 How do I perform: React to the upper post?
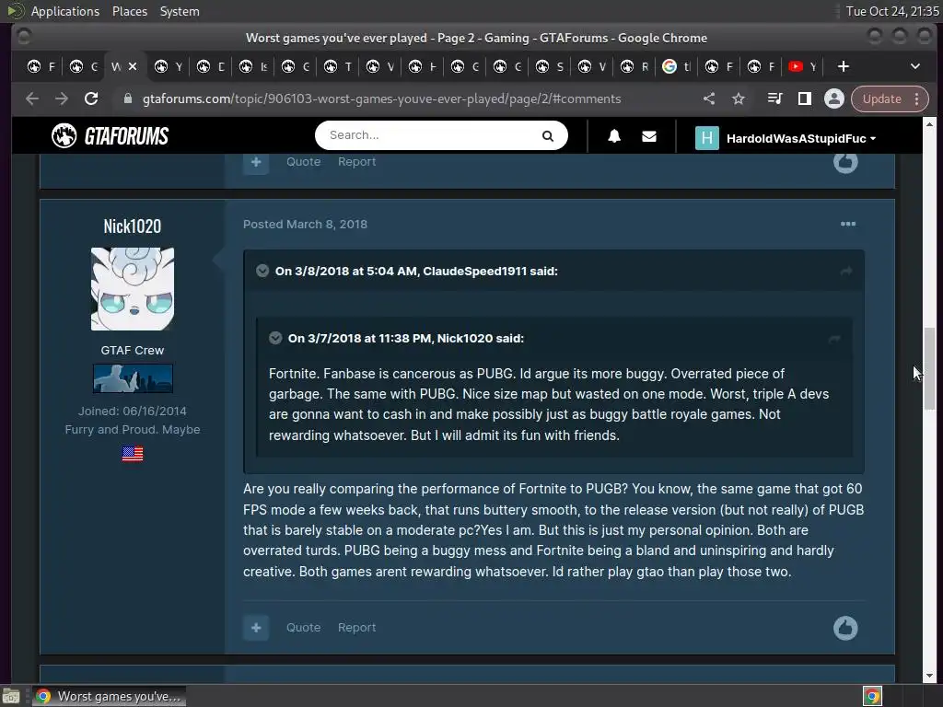[845, 162]
